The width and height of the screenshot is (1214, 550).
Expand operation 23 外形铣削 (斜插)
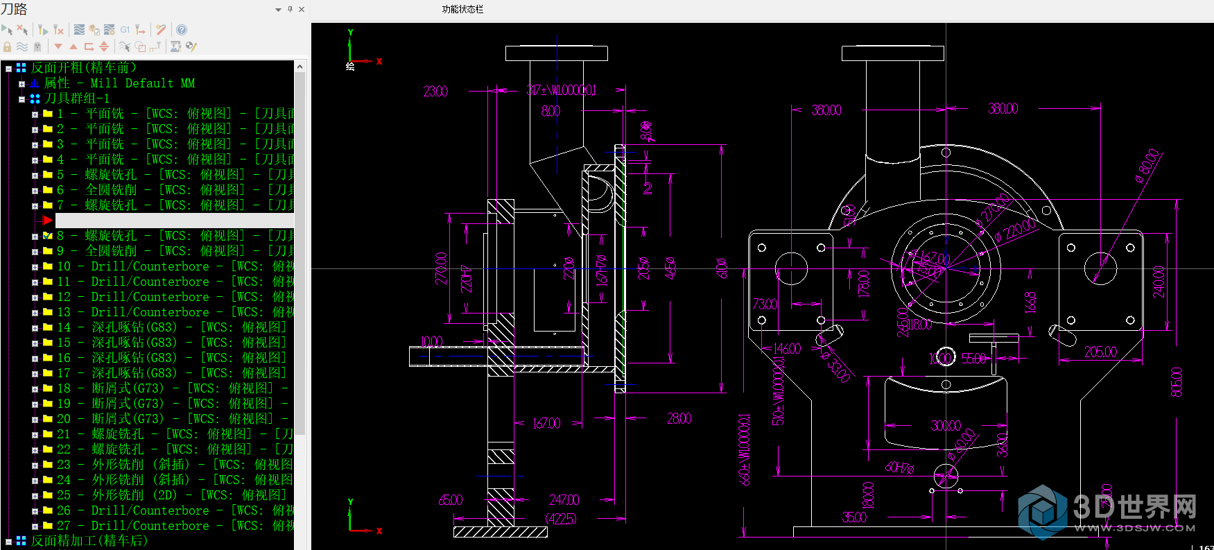click(x=35, y=465)
